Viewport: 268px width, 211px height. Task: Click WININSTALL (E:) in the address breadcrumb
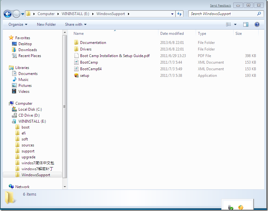[75, 14]
